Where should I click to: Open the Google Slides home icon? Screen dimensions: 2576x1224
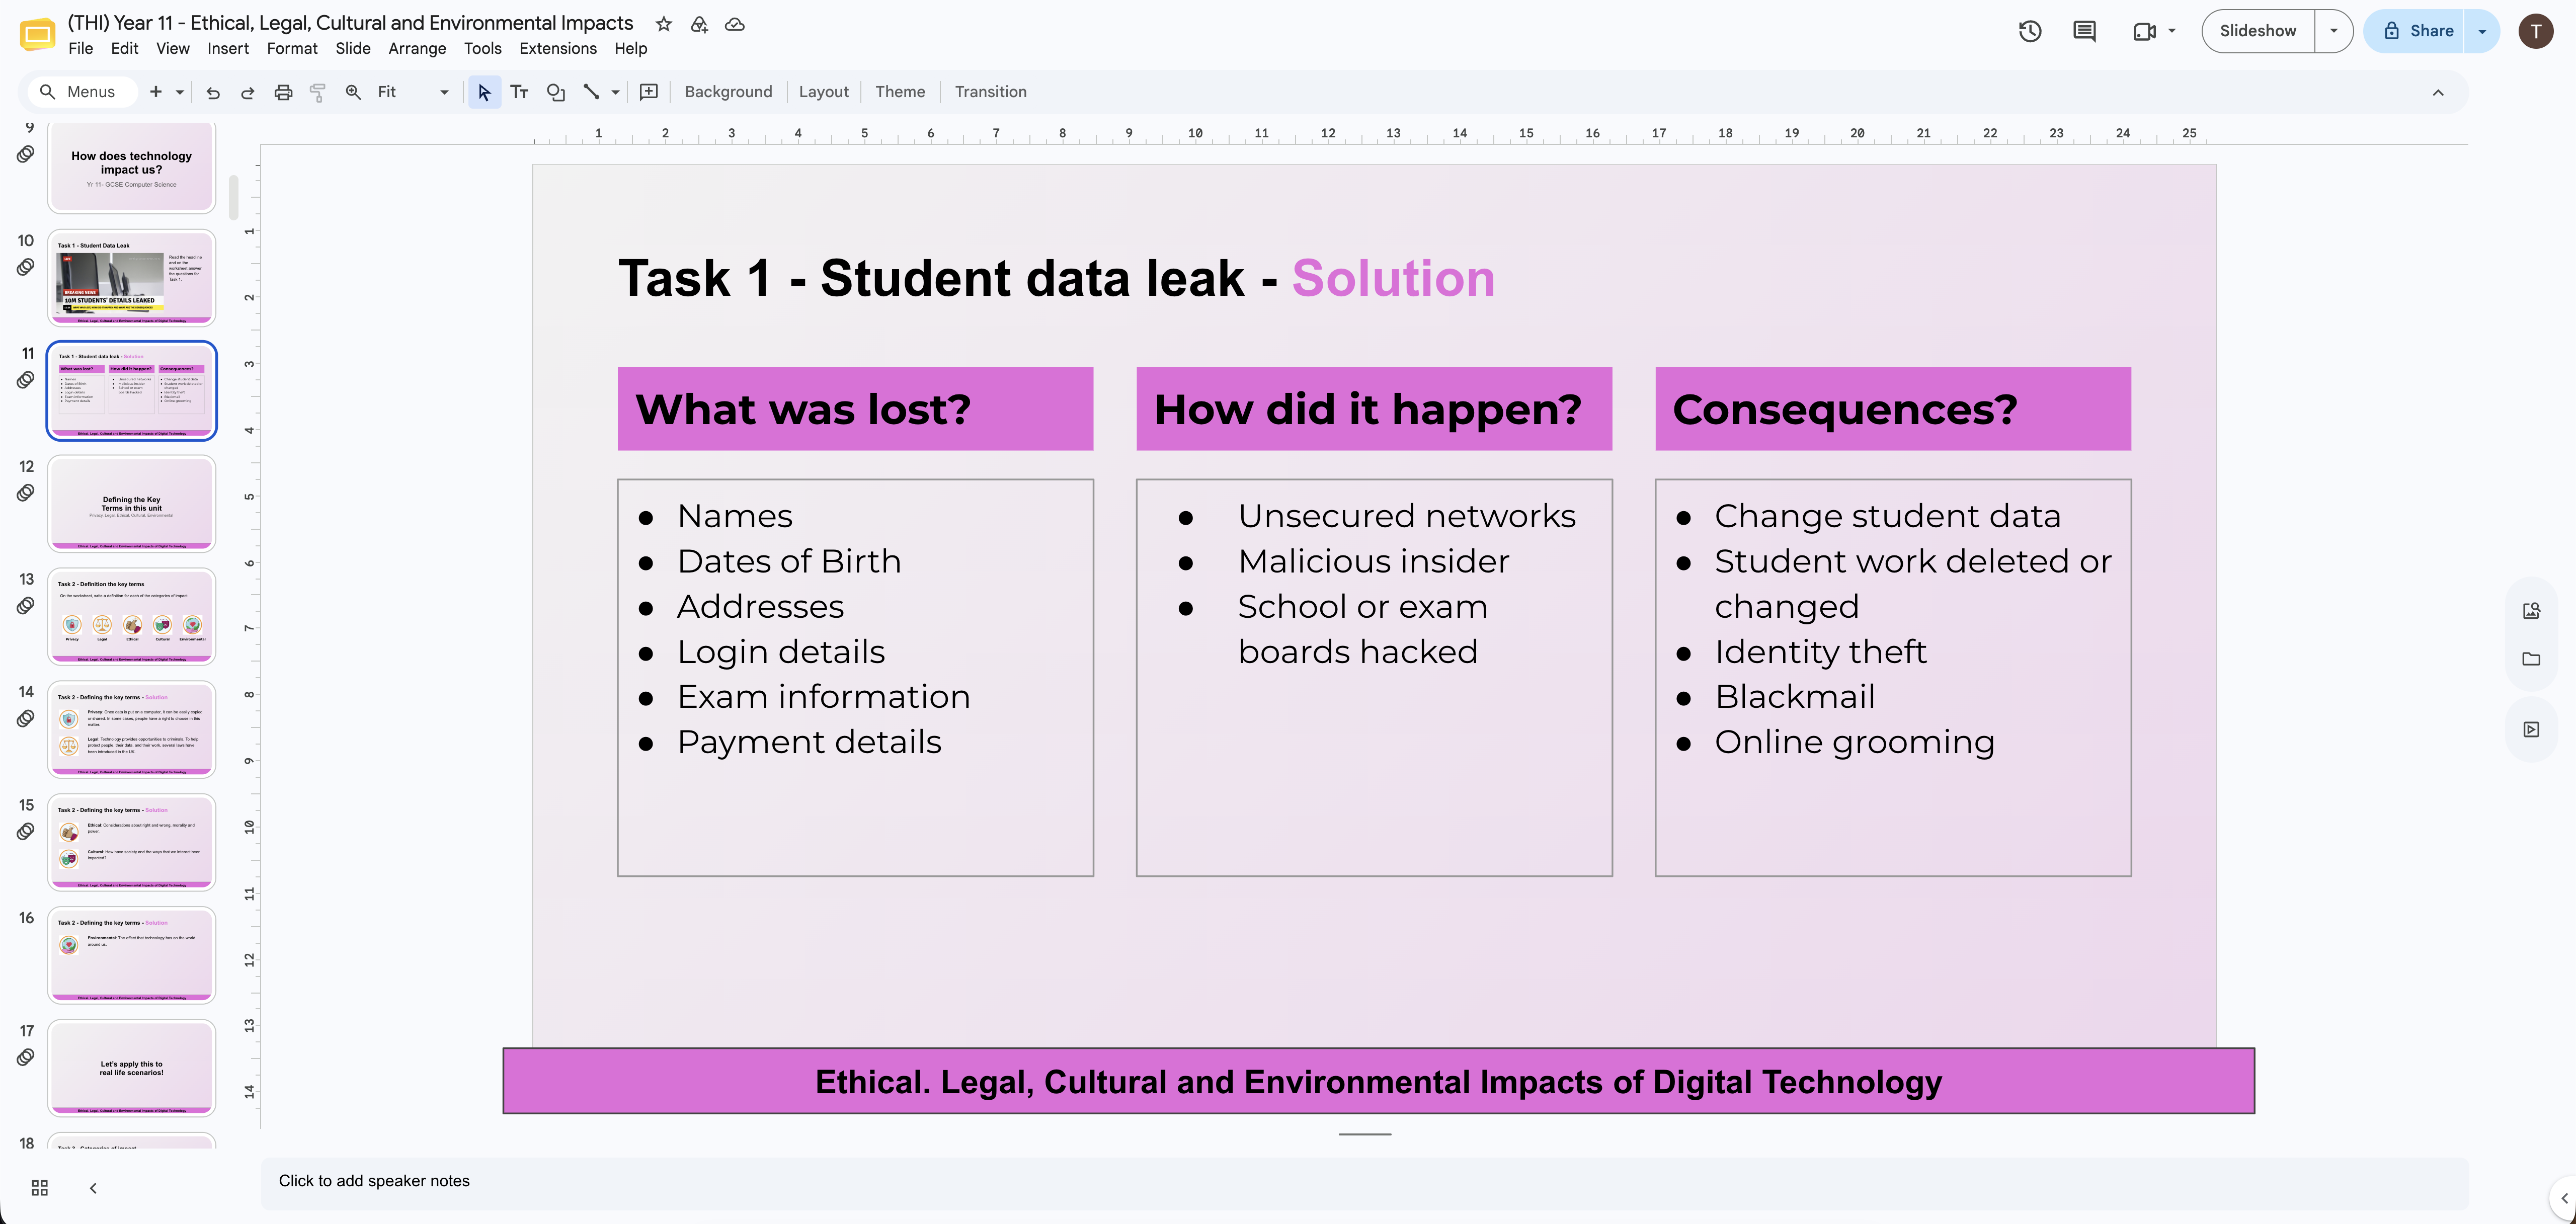click(x=37, y=35)
